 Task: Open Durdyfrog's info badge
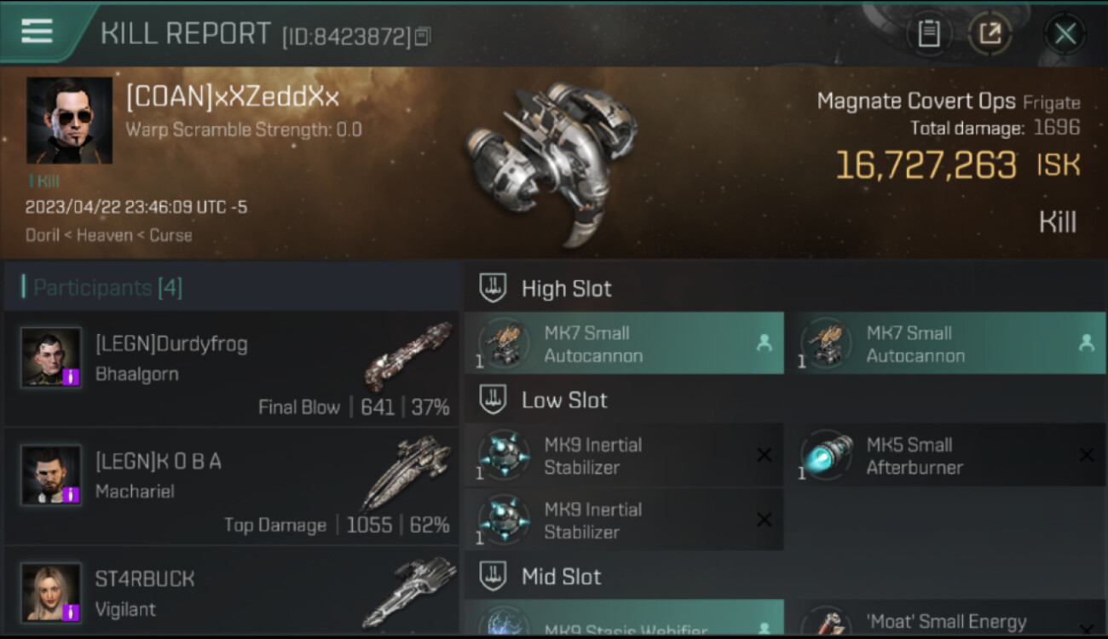(71, 377)
